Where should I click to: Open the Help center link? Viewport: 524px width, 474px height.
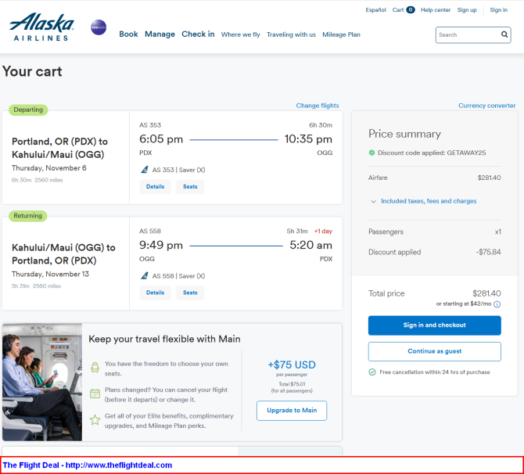[x=436, y=9]
